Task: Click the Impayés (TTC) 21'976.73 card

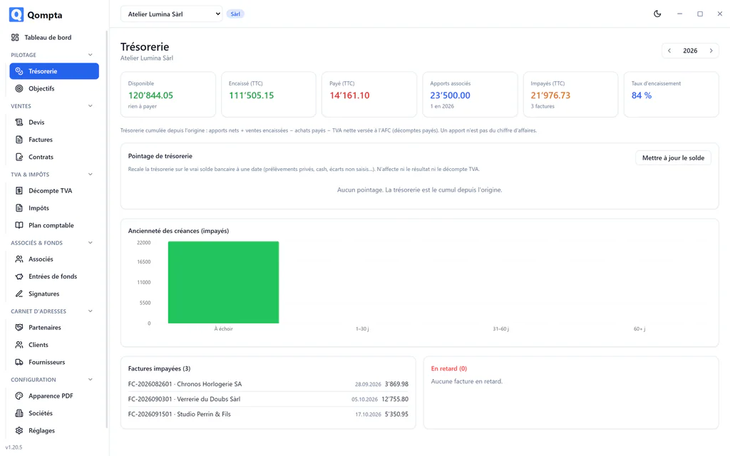Action: click(x=571, y=95)
